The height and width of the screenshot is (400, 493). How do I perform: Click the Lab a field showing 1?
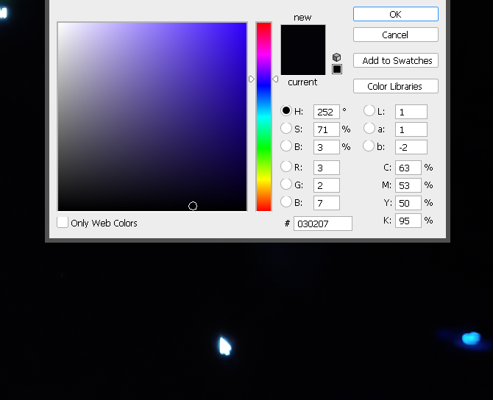coord(411,129)
